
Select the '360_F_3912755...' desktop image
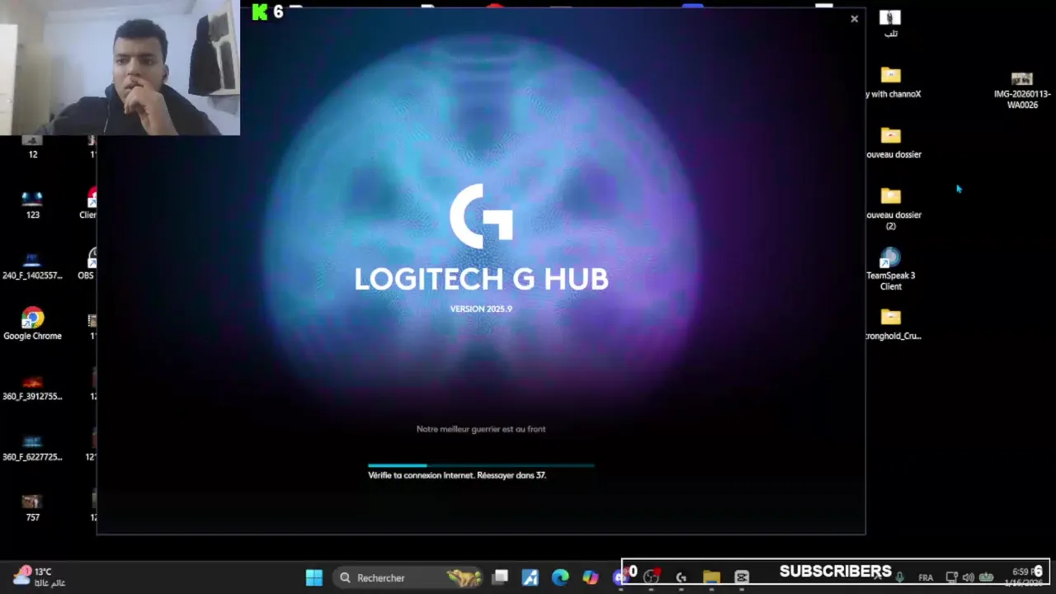click(x=32, y=386)
